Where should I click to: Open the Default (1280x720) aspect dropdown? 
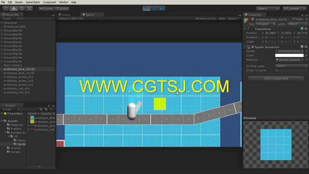click(x=77, y=19)
